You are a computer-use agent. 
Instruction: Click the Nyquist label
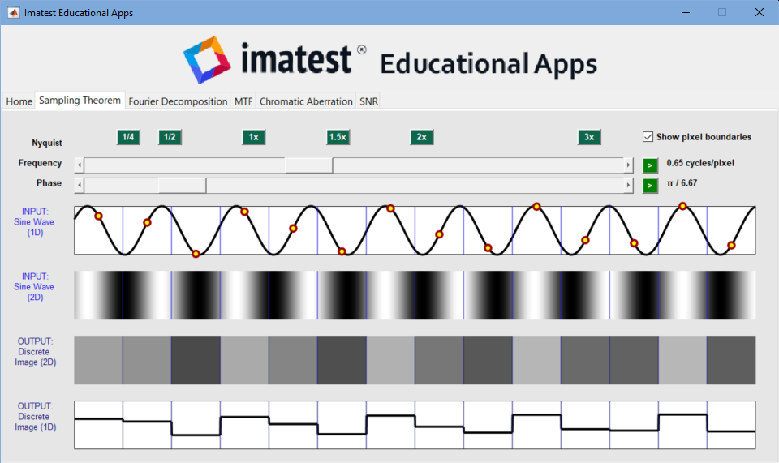[x=47, y=143]
